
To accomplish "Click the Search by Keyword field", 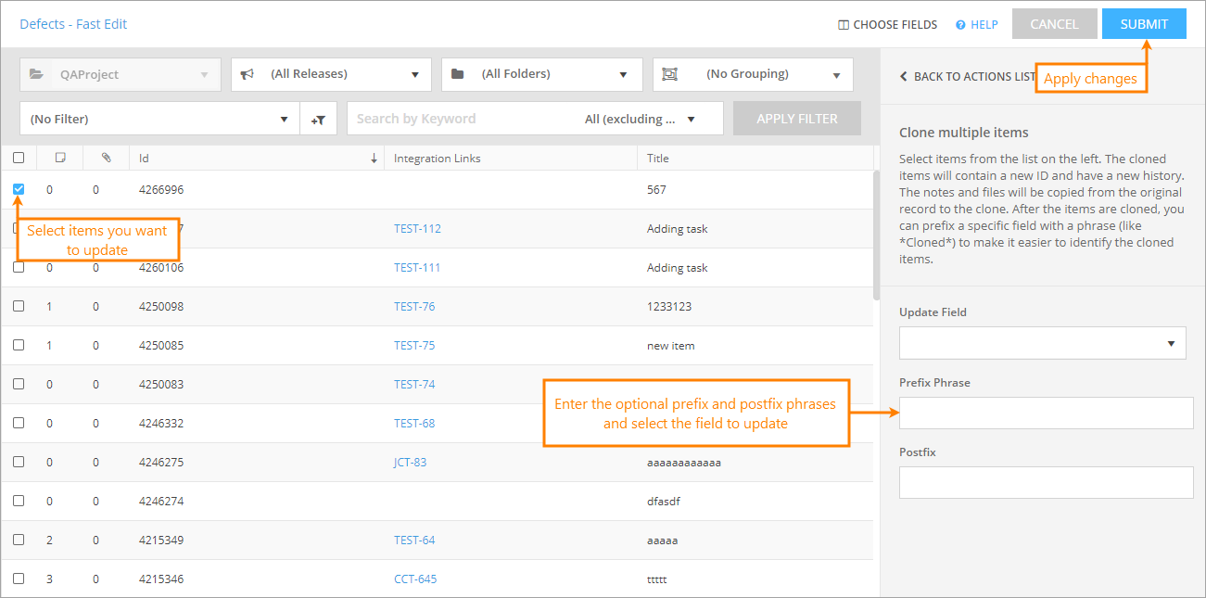I will (x=463, y=119).
